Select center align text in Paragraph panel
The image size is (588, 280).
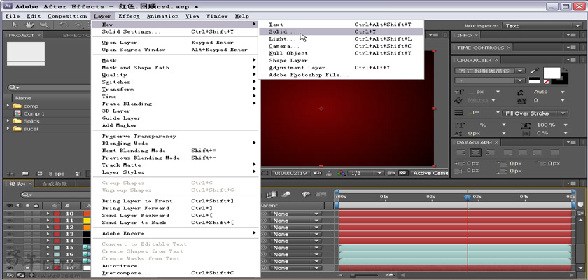pos(475,153)
